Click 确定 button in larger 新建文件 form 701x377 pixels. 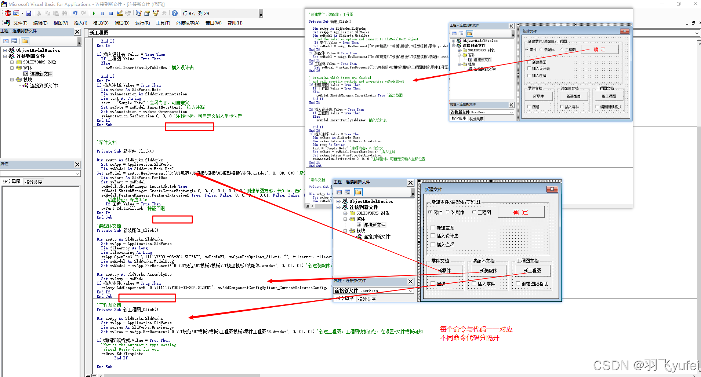coord(521,212)
